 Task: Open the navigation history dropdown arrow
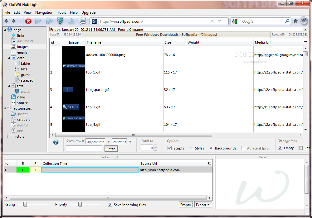[x=21, y=21]
